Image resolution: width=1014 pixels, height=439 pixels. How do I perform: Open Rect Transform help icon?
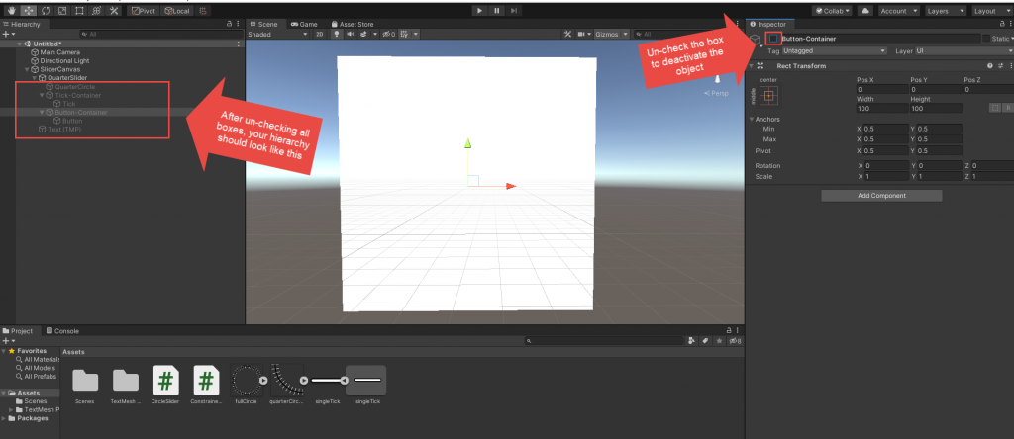[990, 66]
